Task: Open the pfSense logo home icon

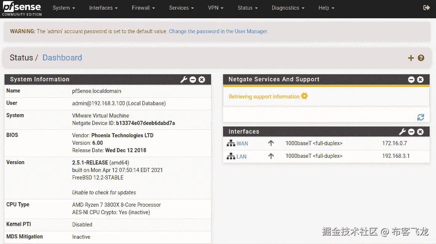Action: point(22,8)
